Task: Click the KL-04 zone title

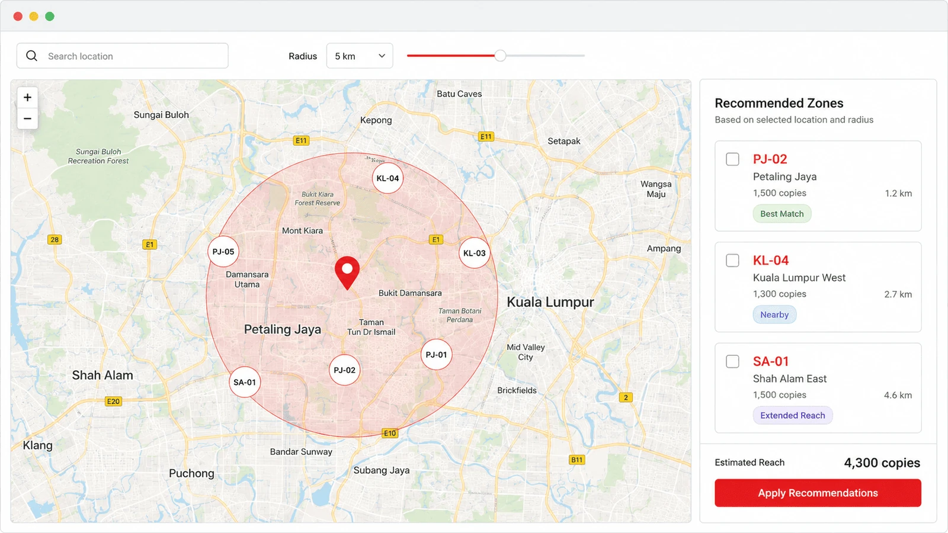Action: [771, 261]
